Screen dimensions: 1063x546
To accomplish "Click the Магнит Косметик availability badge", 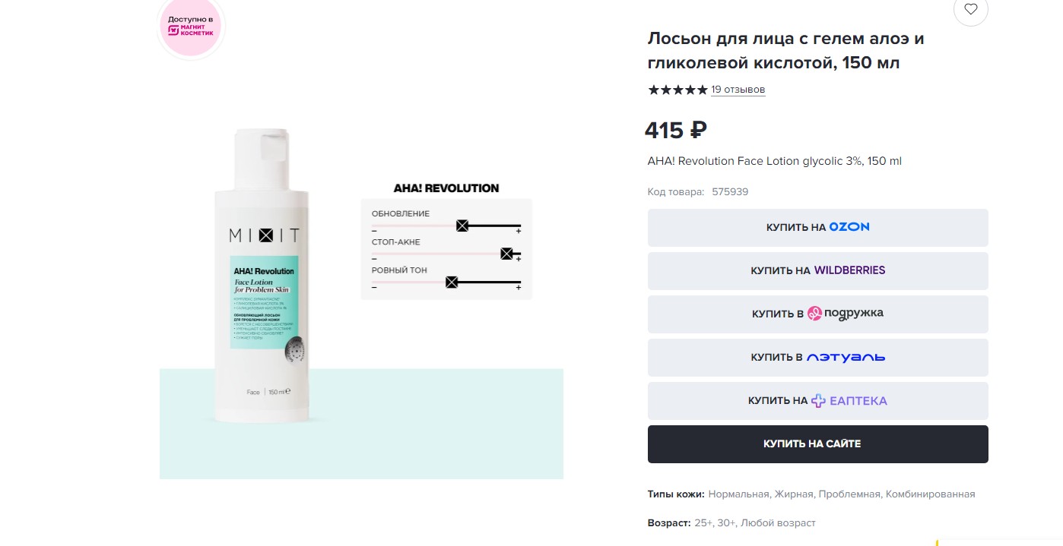I will pyautogui.click(x=191, y=28).
